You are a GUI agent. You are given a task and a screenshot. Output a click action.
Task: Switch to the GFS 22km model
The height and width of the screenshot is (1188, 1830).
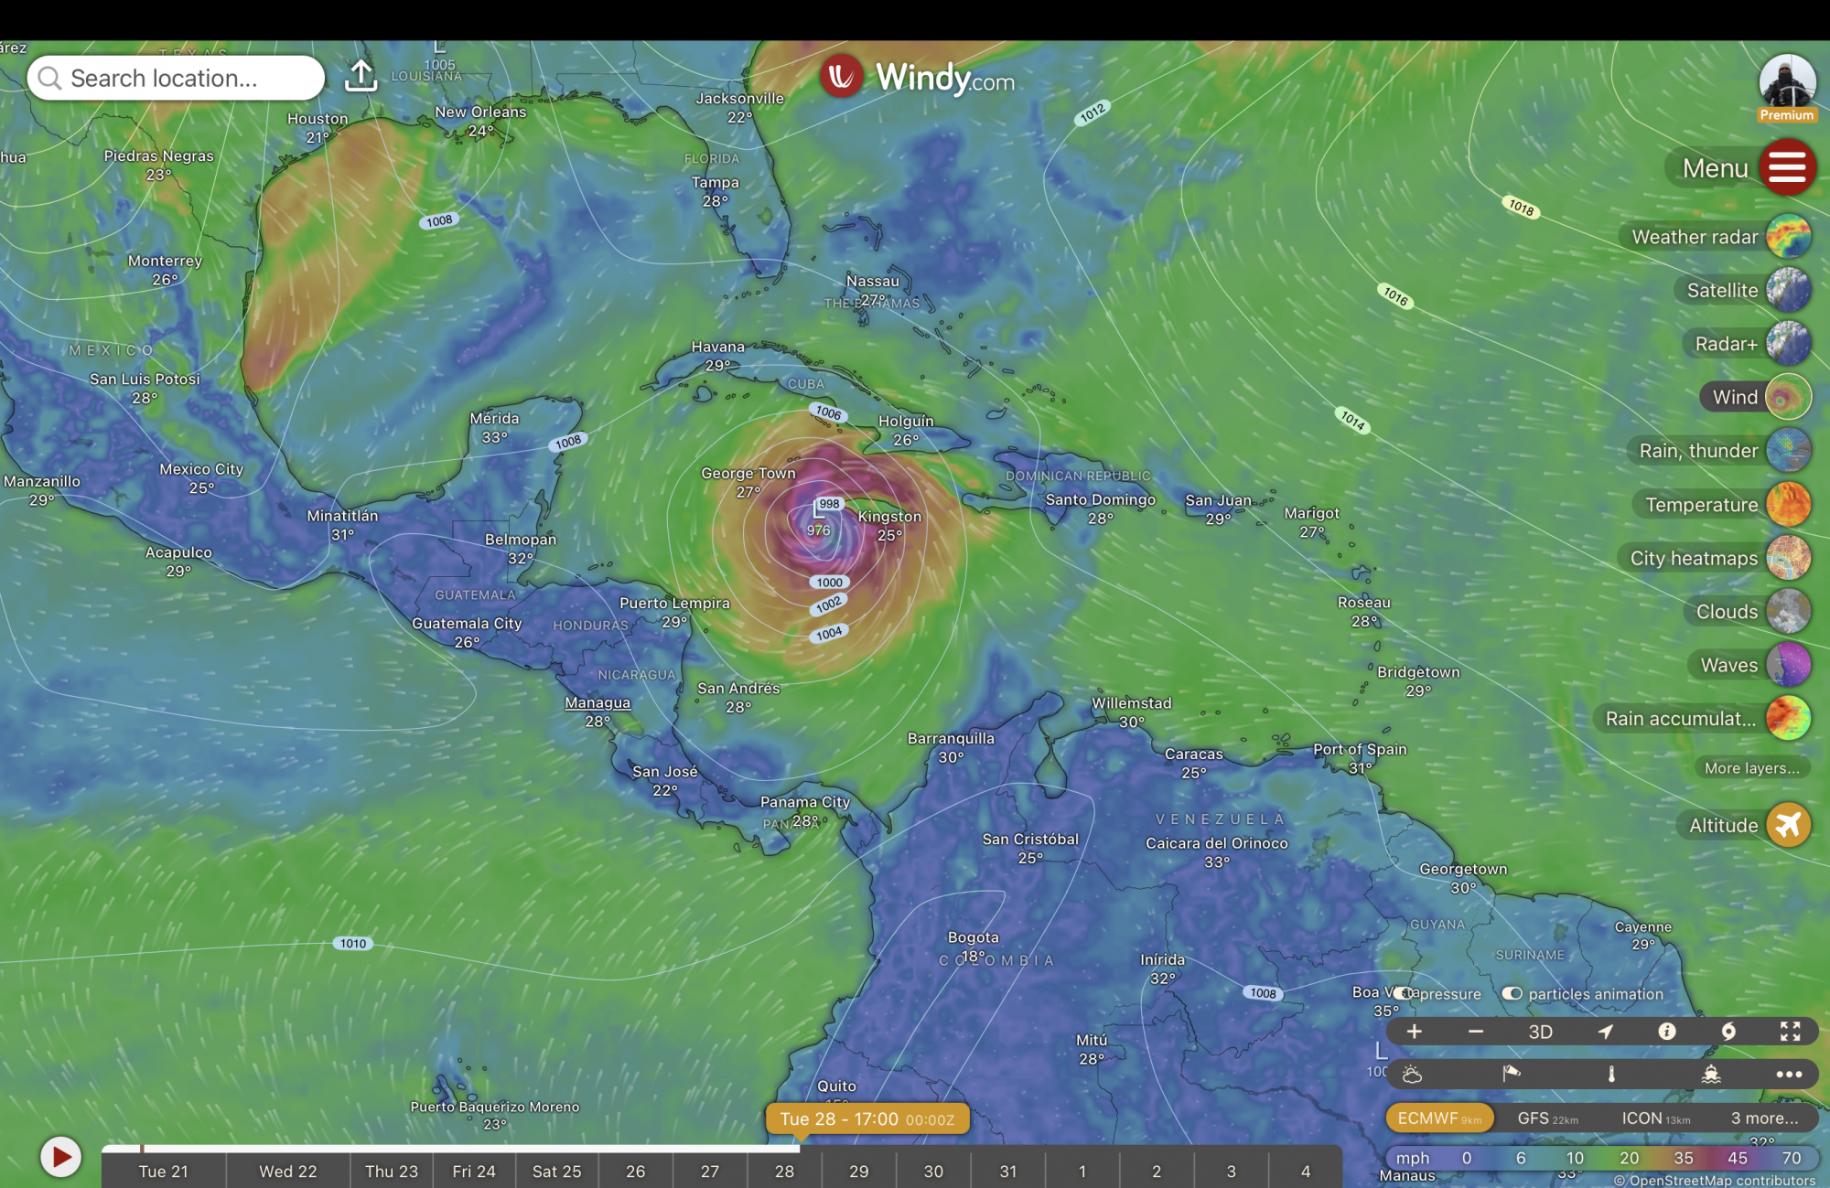click(x=1546, y=1118)
